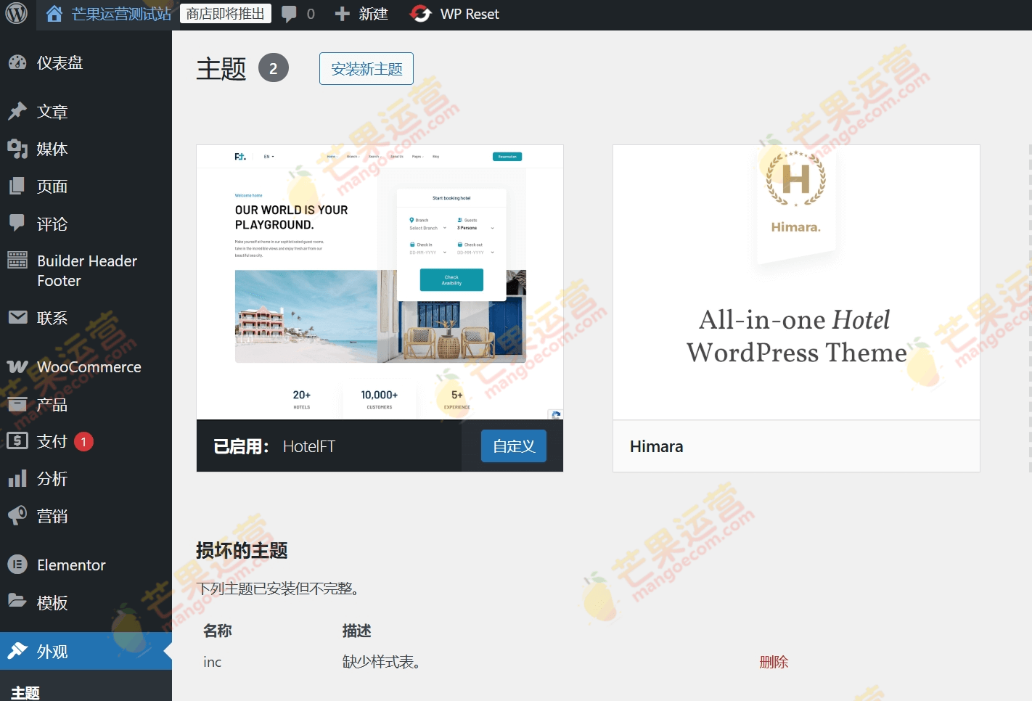Open the Builder Header Footer icon
The width and height of the screenshot is (1032, 701).
(17, 261)
